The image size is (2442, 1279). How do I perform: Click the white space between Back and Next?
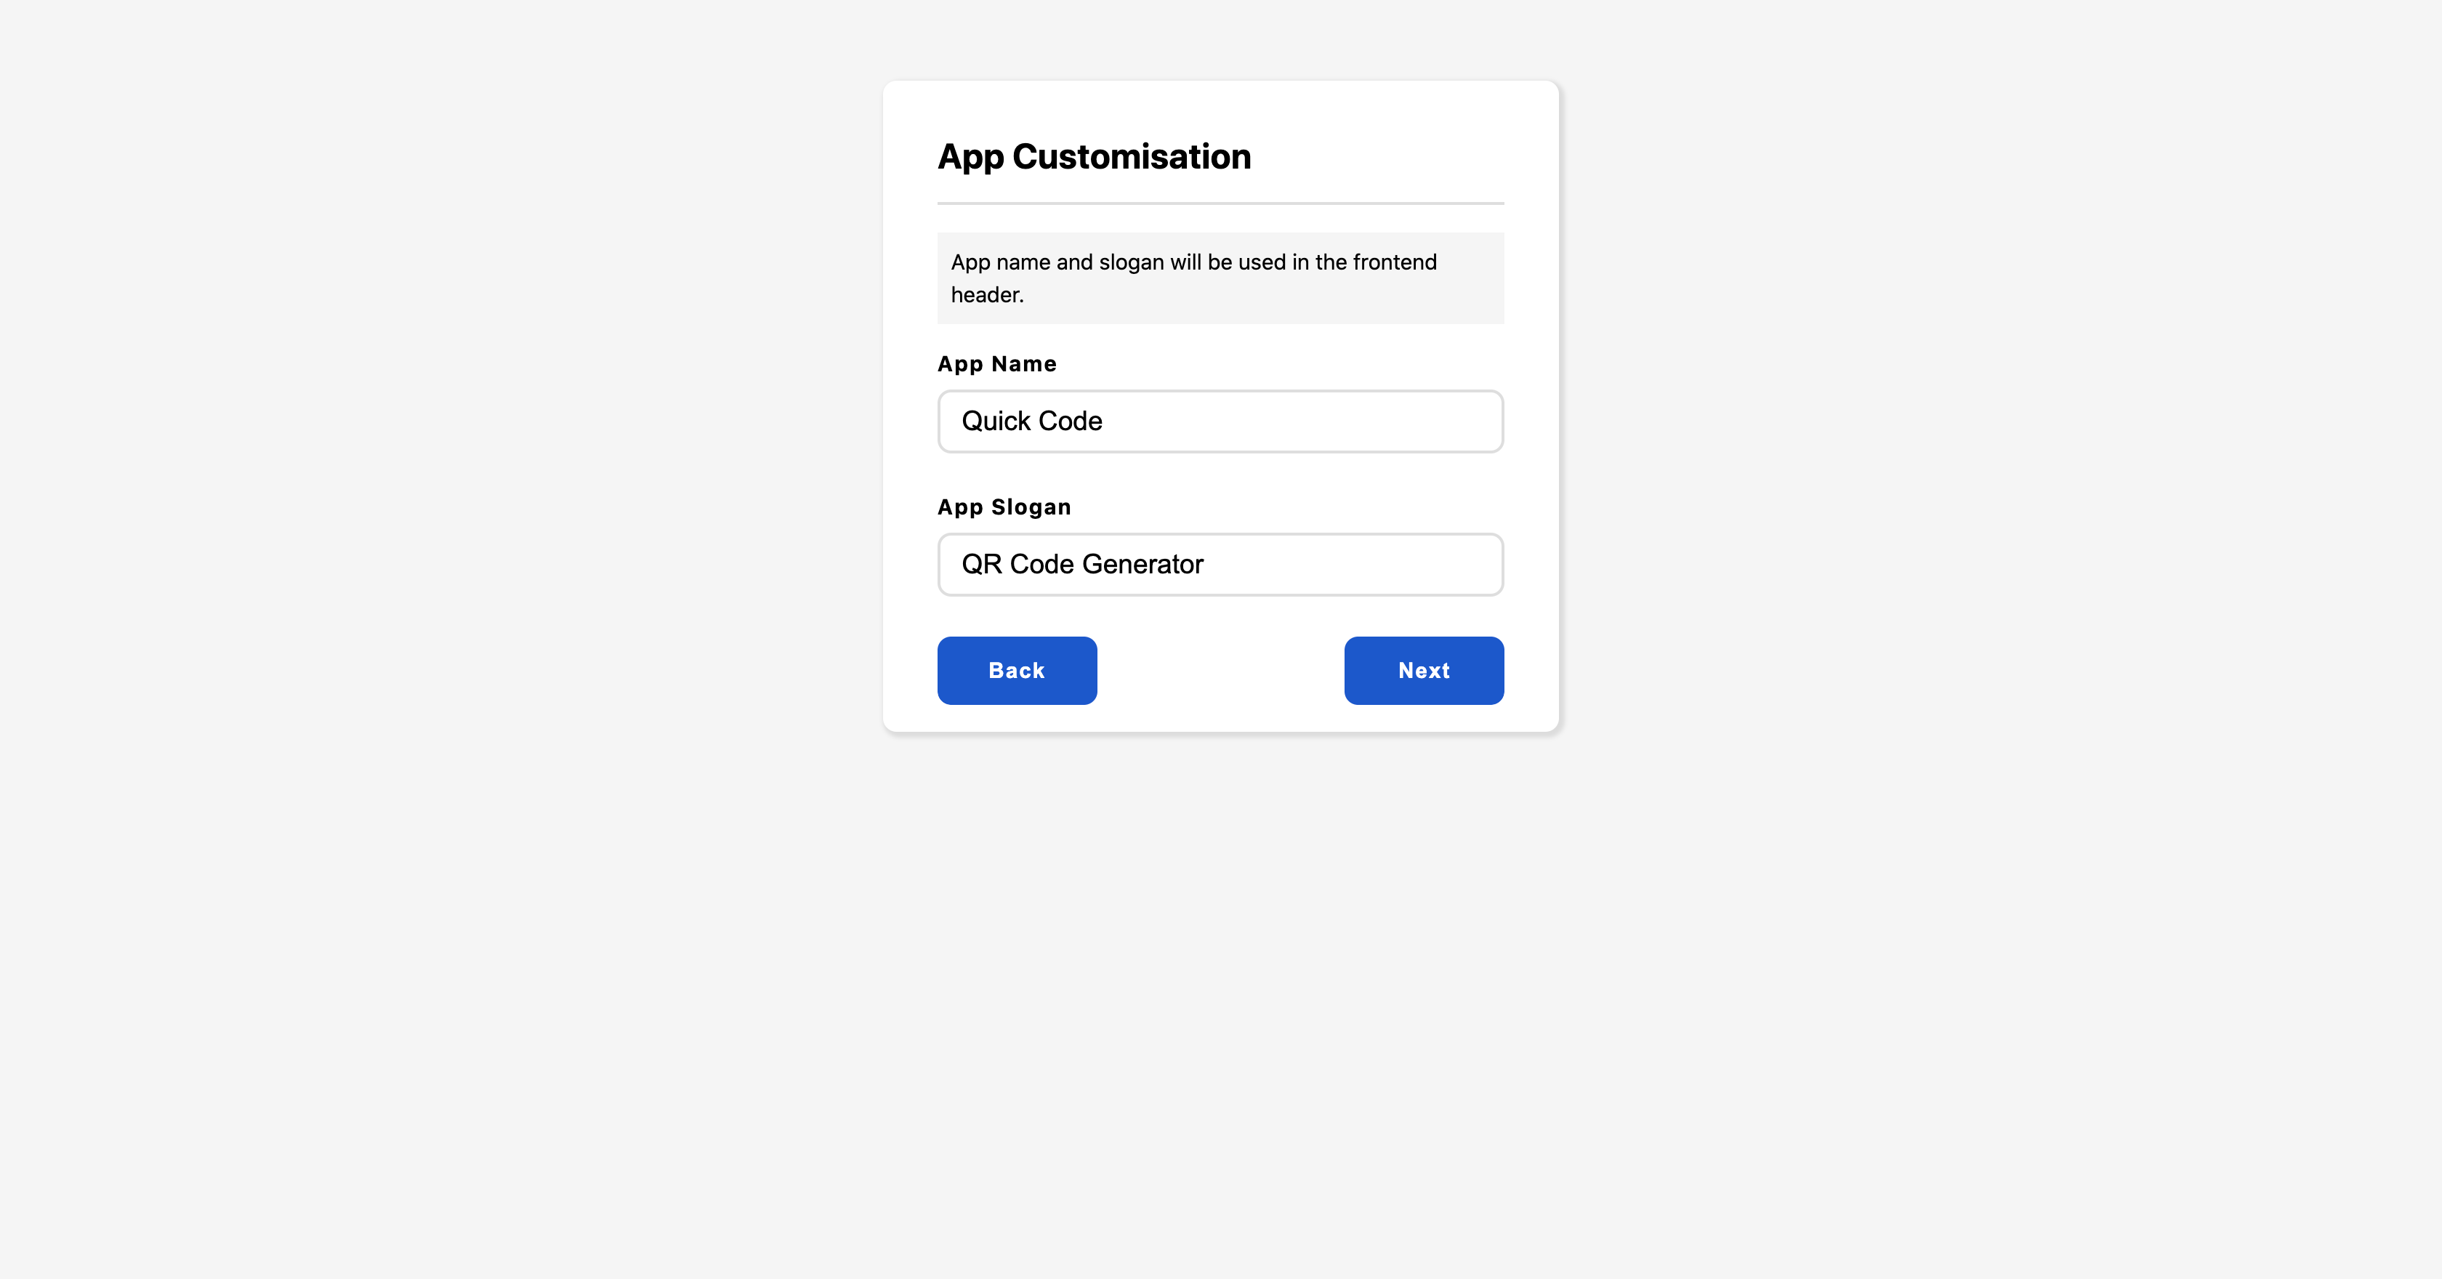coord(1220,670)
